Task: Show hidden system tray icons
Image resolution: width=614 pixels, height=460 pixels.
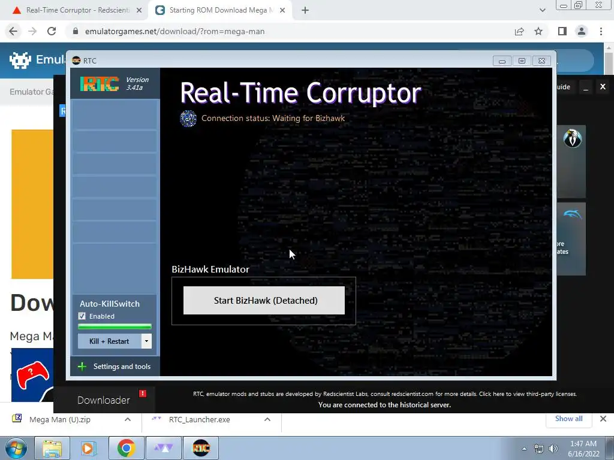Action: point(524,449)
